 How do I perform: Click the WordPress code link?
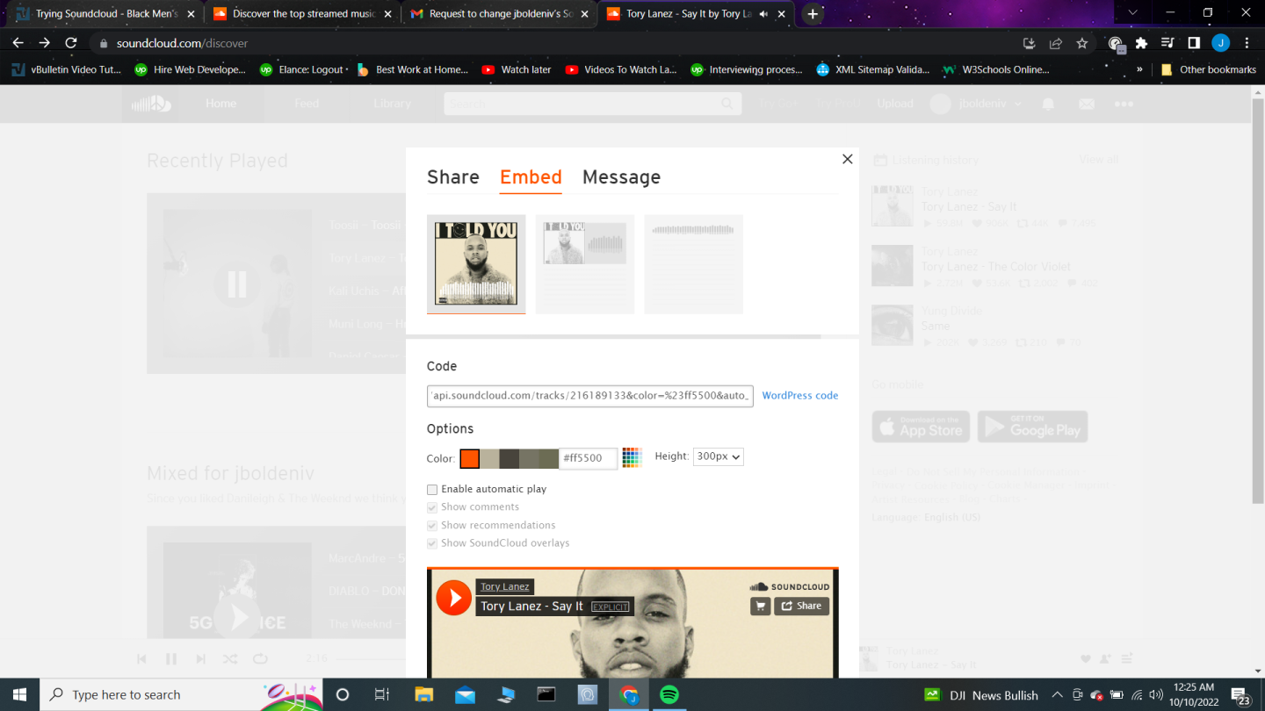tap(799, 396)
